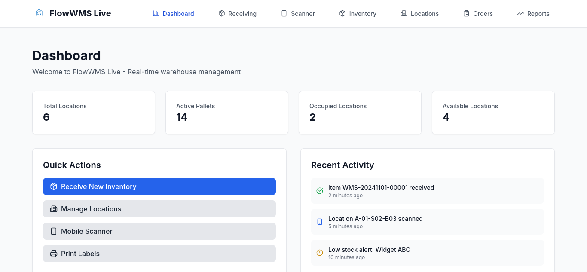Click the Reports trending arrow icon

click(520, 14)
